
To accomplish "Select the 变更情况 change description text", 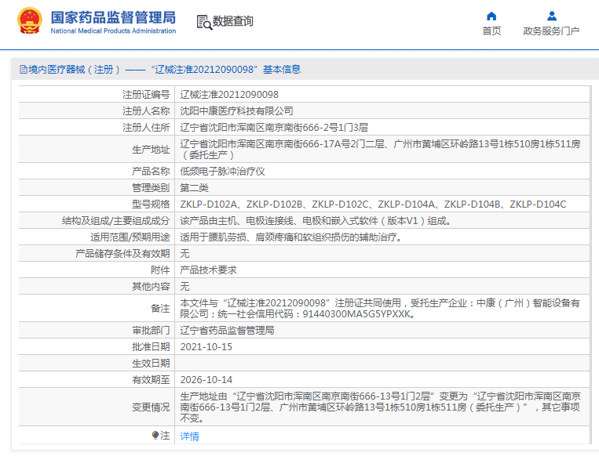I will pyautogui.click(x=380, y=407).
